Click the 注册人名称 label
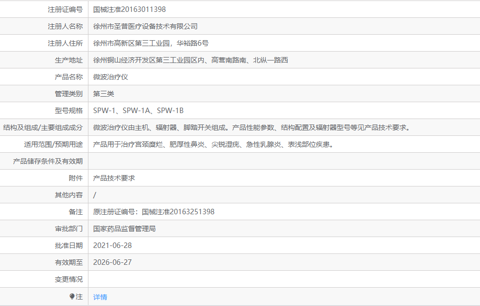This screenshot has width=480, height=306. click(65, 26)
